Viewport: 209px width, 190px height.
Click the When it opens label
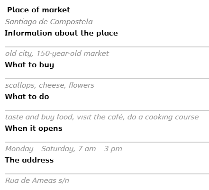[x=34, y=128]
